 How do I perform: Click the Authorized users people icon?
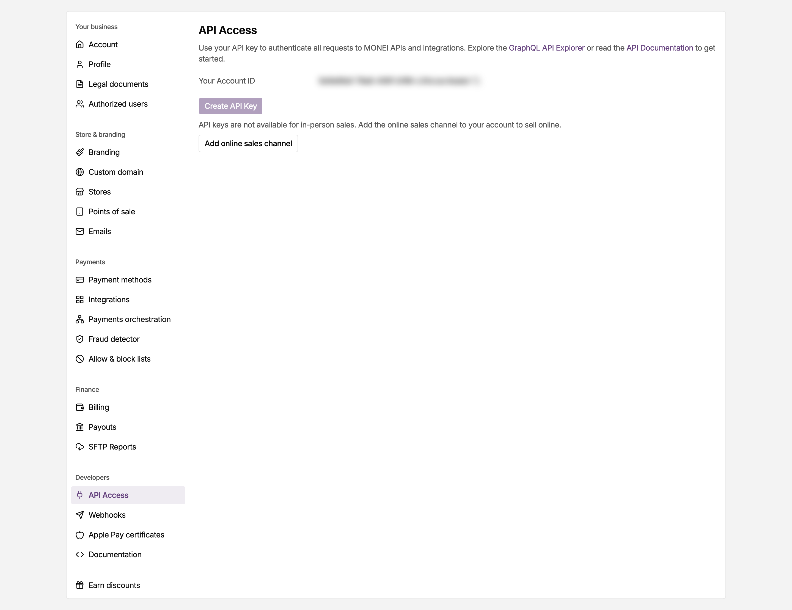coord(80,104)
